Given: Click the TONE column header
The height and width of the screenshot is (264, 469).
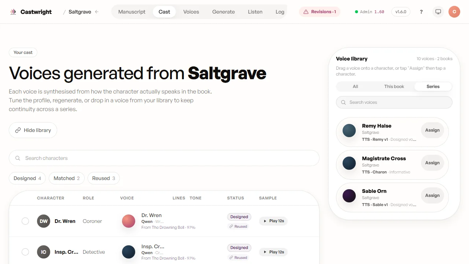Looking at the screenshot, I should 196,198.
